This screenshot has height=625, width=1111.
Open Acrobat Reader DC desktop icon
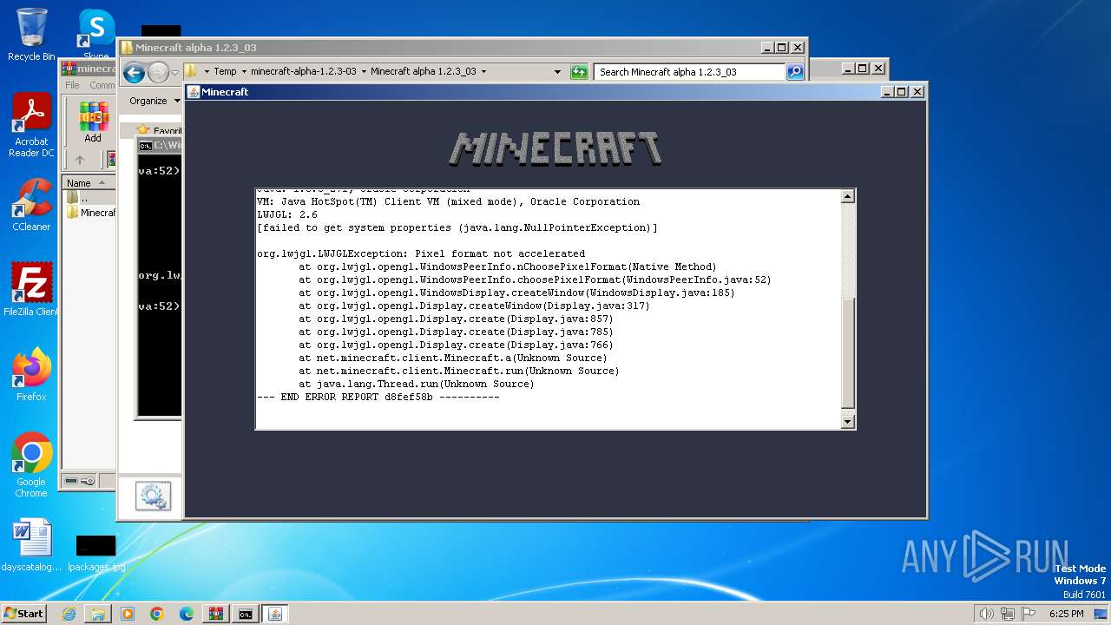pos(31,125)
